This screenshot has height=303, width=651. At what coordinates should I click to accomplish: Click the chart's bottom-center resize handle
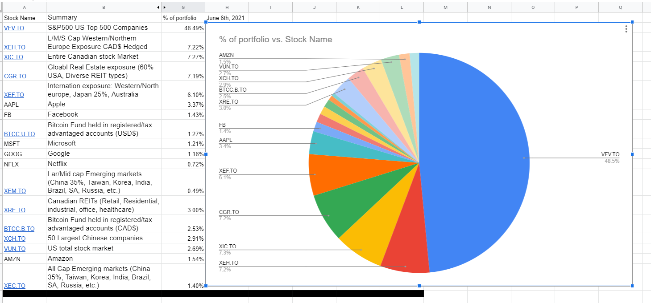(419, 286)
